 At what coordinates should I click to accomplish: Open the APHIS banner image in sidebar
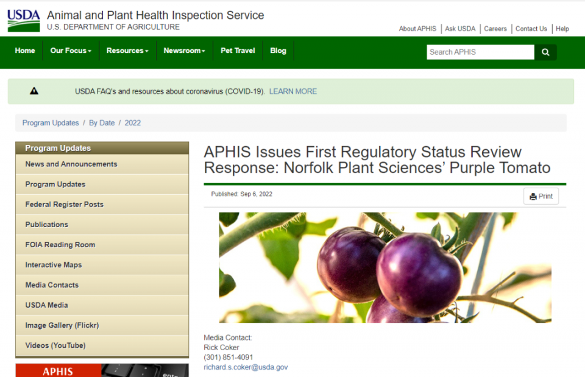(102, 370)
